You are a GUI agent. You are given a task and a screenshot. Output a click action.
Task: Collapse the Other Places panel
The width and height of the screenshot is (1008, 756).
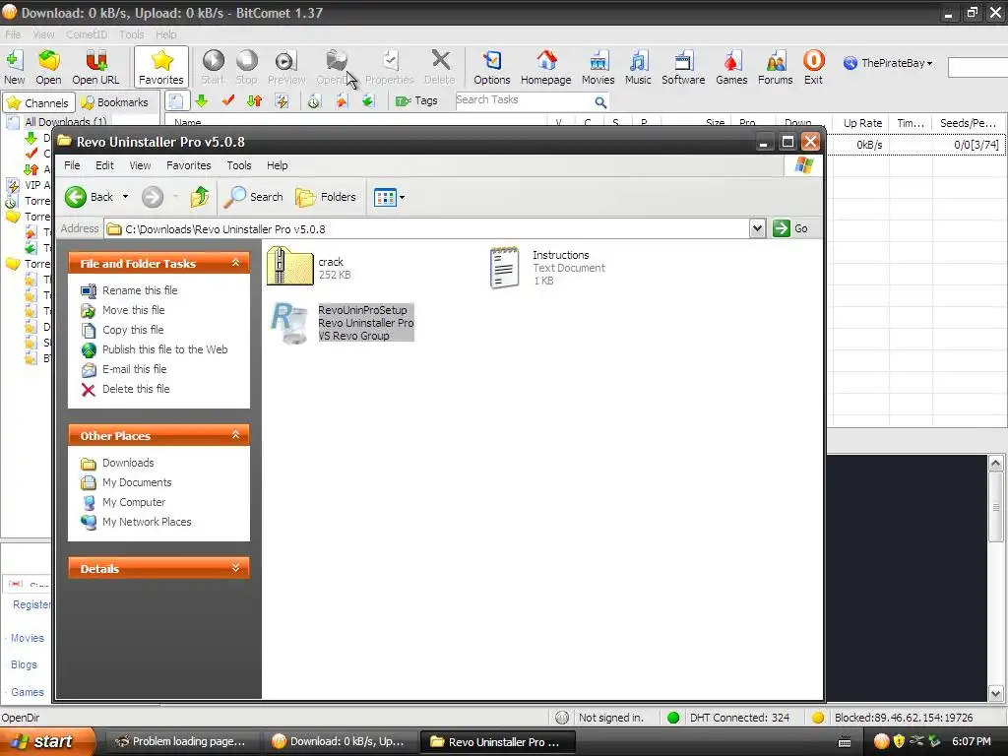pos(235,435)
